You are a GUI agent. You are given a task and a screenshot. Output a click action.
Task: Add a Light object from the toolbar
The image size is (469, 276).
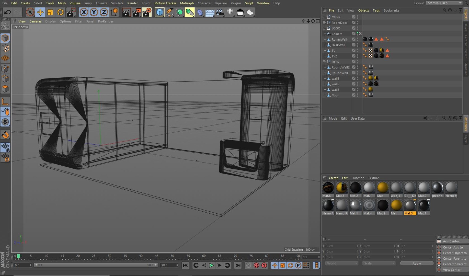230,12
